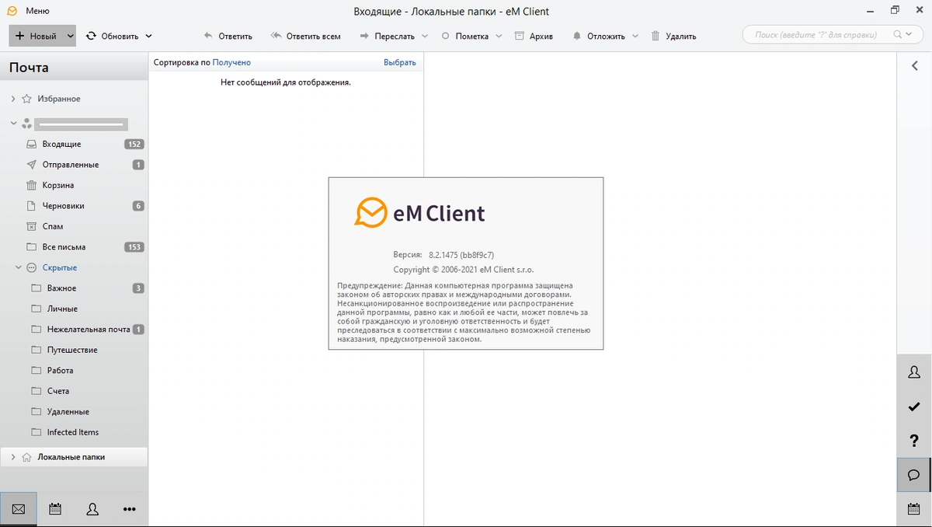This screenshot has height=527, width=932.
Task: Click the Новый compose button
Action: click(36, 36)
